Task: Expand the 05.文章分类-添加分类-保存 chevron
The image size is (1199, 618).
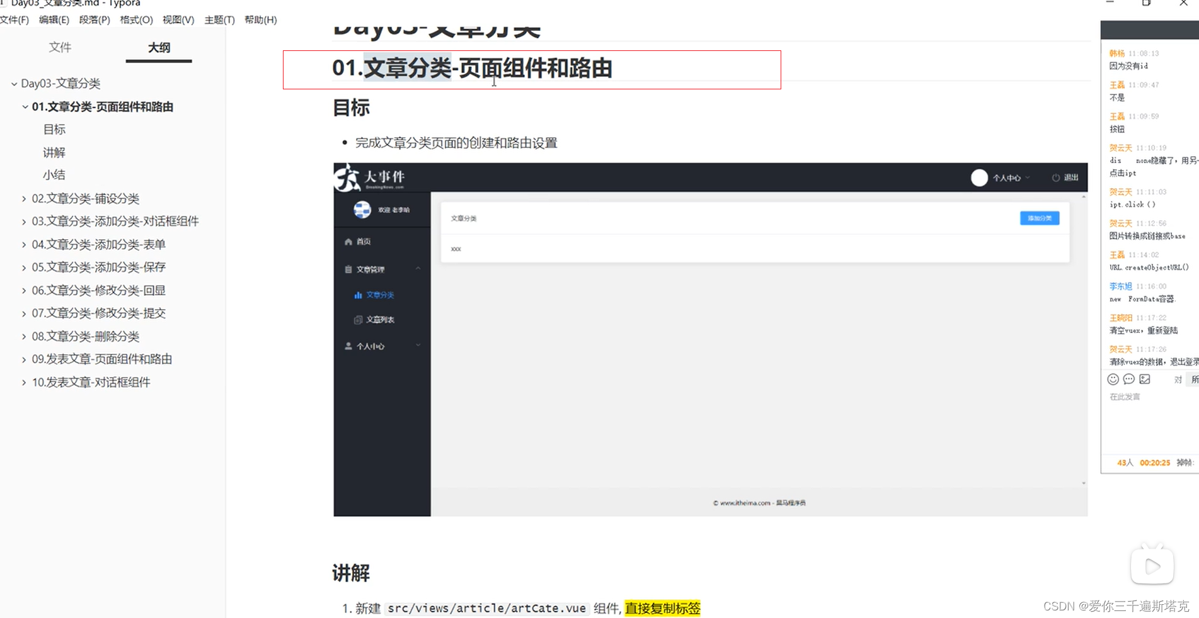Action: [x=24, y=267]
